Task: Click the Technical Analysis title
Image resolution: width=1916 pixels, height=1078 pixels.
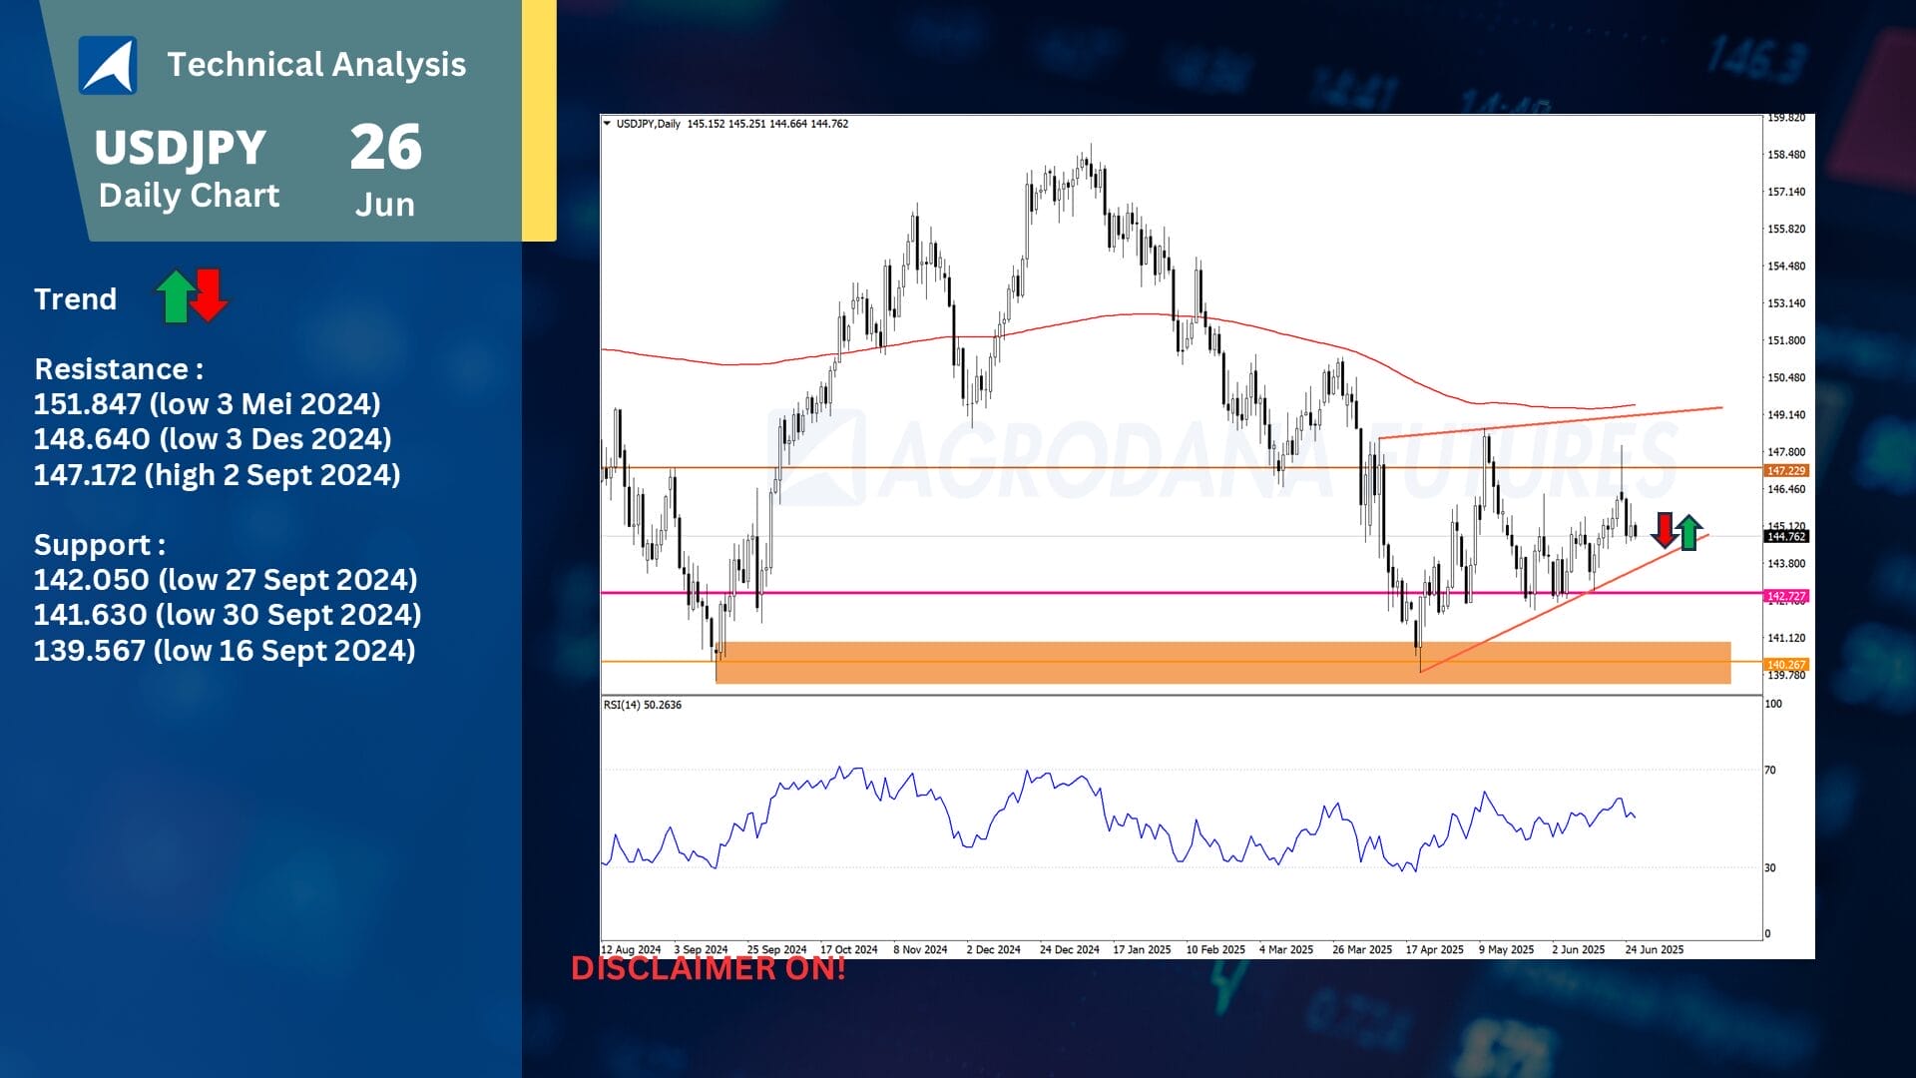Action: (316, 65)
